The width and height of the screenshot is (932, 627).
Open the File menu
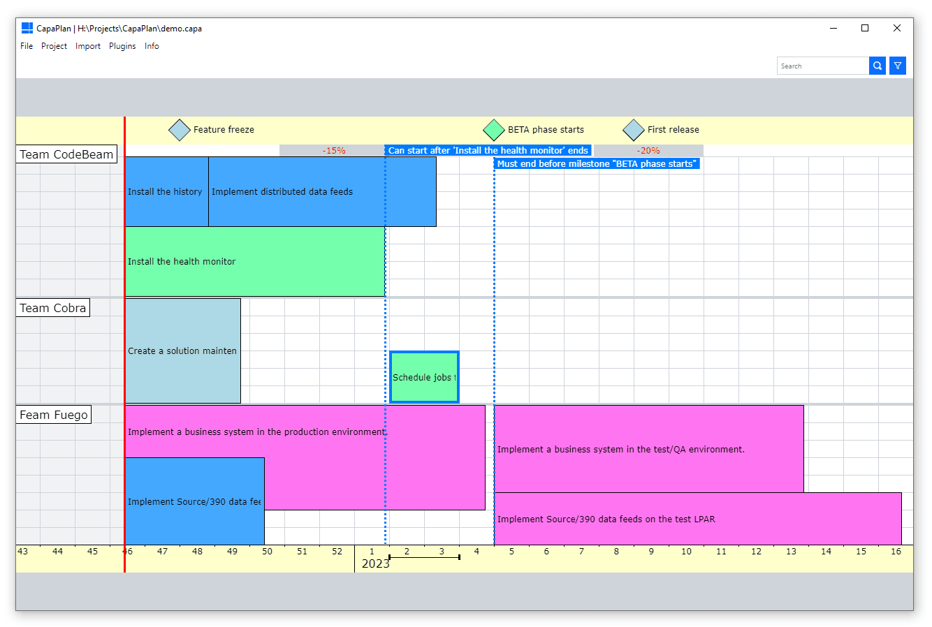[x=27, y=46]
